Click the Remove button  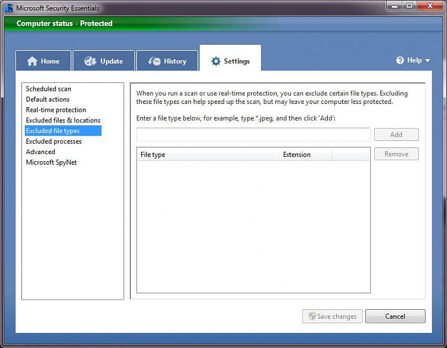click(396, 154)
